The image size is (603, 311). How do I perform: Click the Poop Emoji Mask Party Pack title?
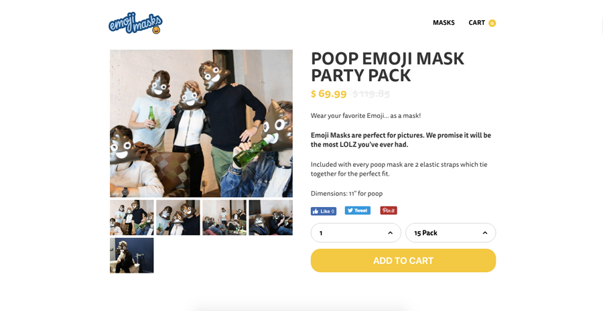coord(388,67)
